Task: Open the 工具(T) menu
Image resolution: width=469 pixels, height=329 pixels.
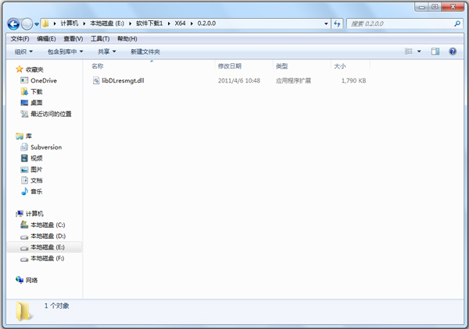Action: [99, 38]
